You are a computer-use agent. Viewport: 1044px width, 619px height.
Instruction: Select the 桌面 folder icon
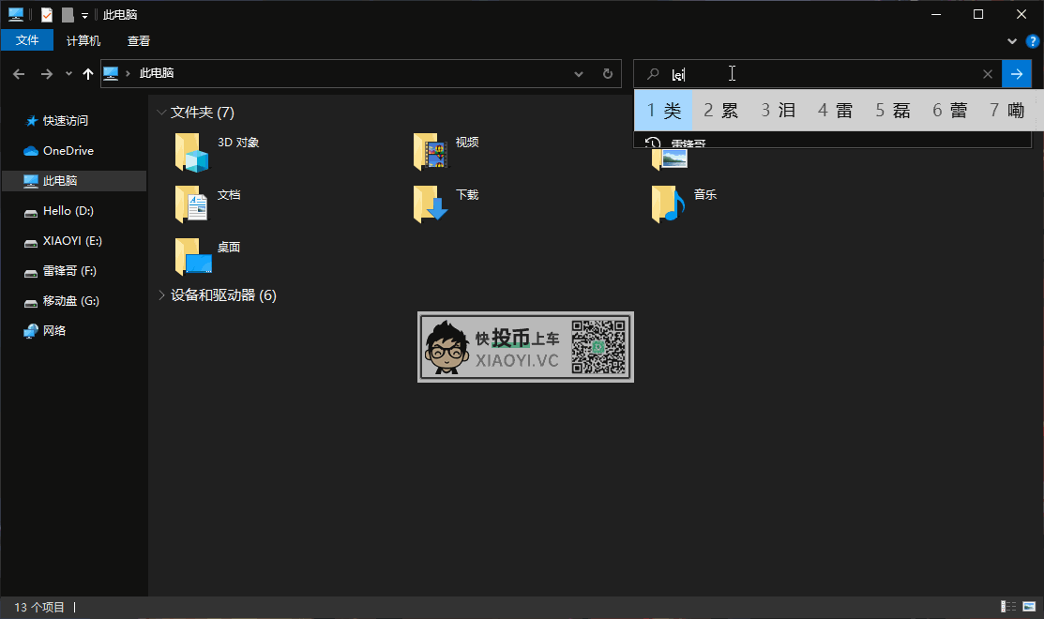coord(192,256)
